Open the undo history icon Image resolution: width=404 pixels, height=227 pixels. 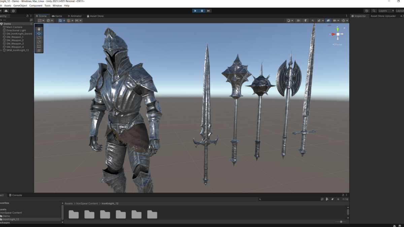[367, 11]
